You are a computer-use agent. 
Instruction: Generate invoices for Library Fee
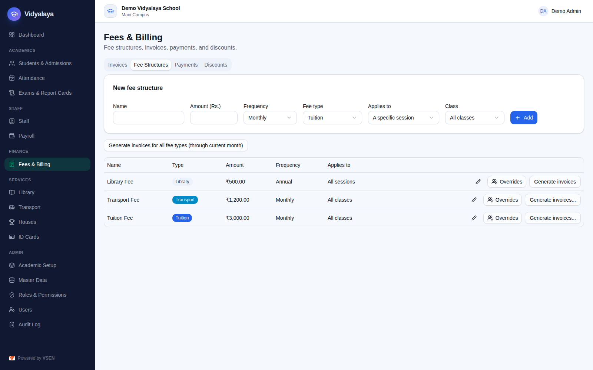(x=555, y=182)
